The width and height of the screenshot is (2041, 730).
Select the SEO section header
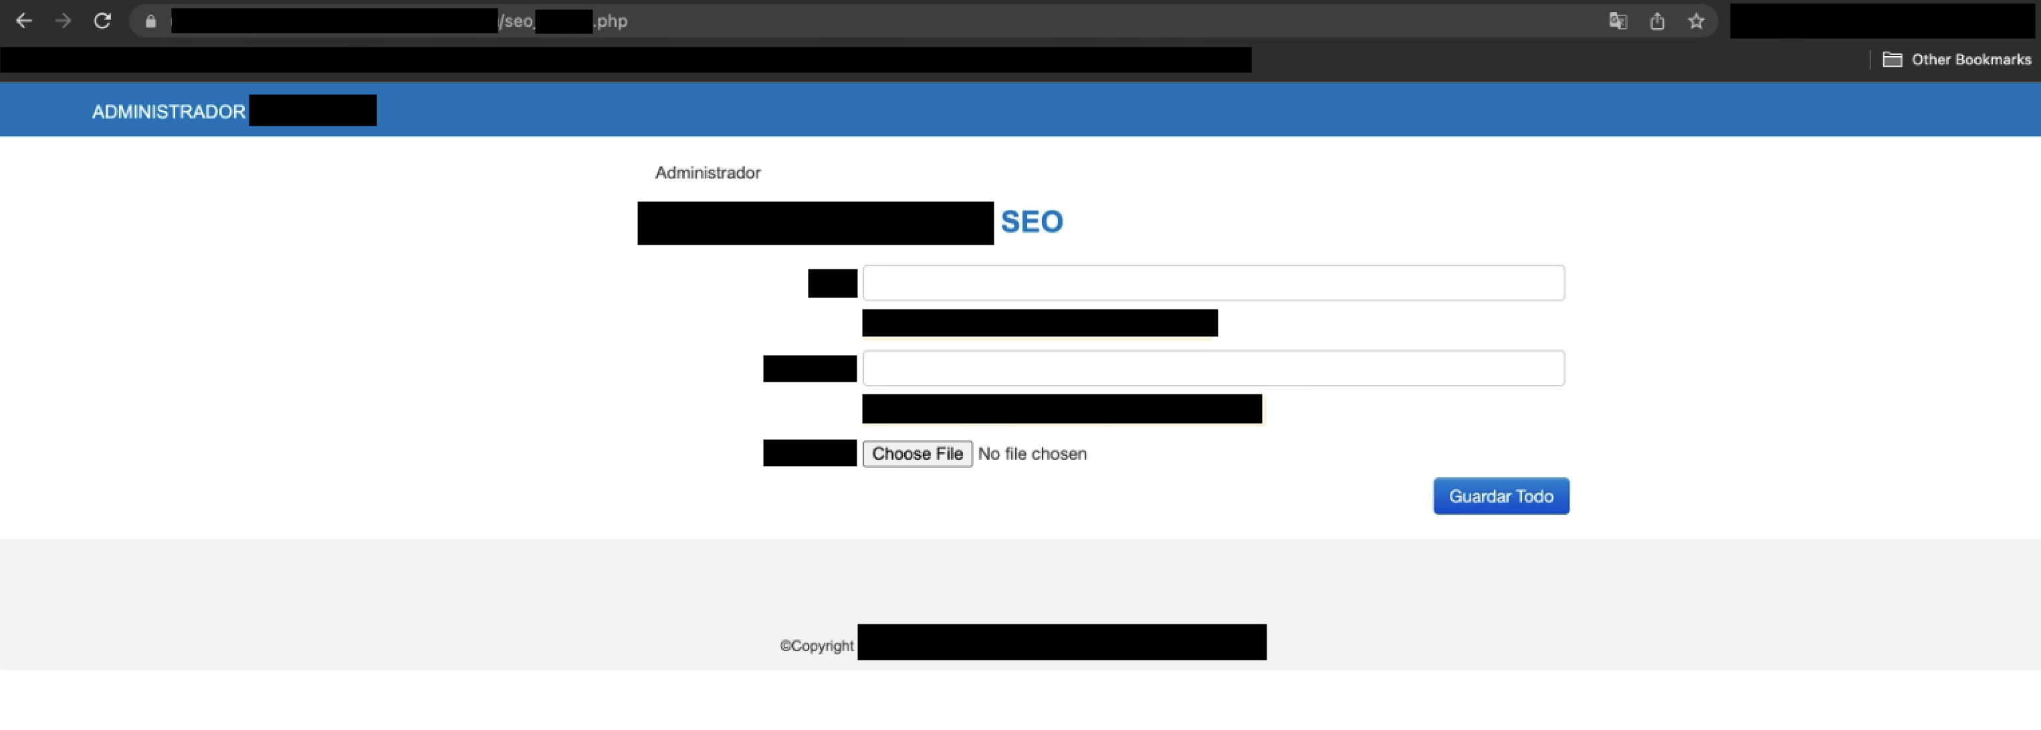point(1031,220)
